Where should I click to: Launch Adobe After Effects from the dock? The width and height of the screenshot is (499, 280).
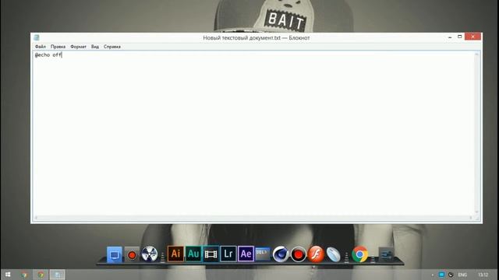click(x=246, y=254)
